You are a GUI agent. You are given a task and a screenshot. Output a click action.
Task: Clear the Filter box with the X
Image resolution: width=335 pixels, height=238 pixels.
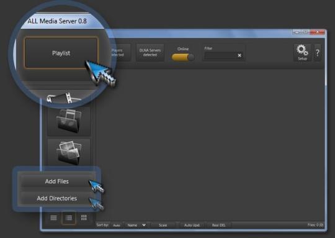239,55
